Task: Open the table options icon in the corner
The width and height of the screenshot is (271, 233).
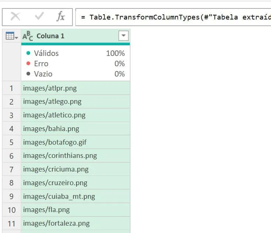Action: 11,36
